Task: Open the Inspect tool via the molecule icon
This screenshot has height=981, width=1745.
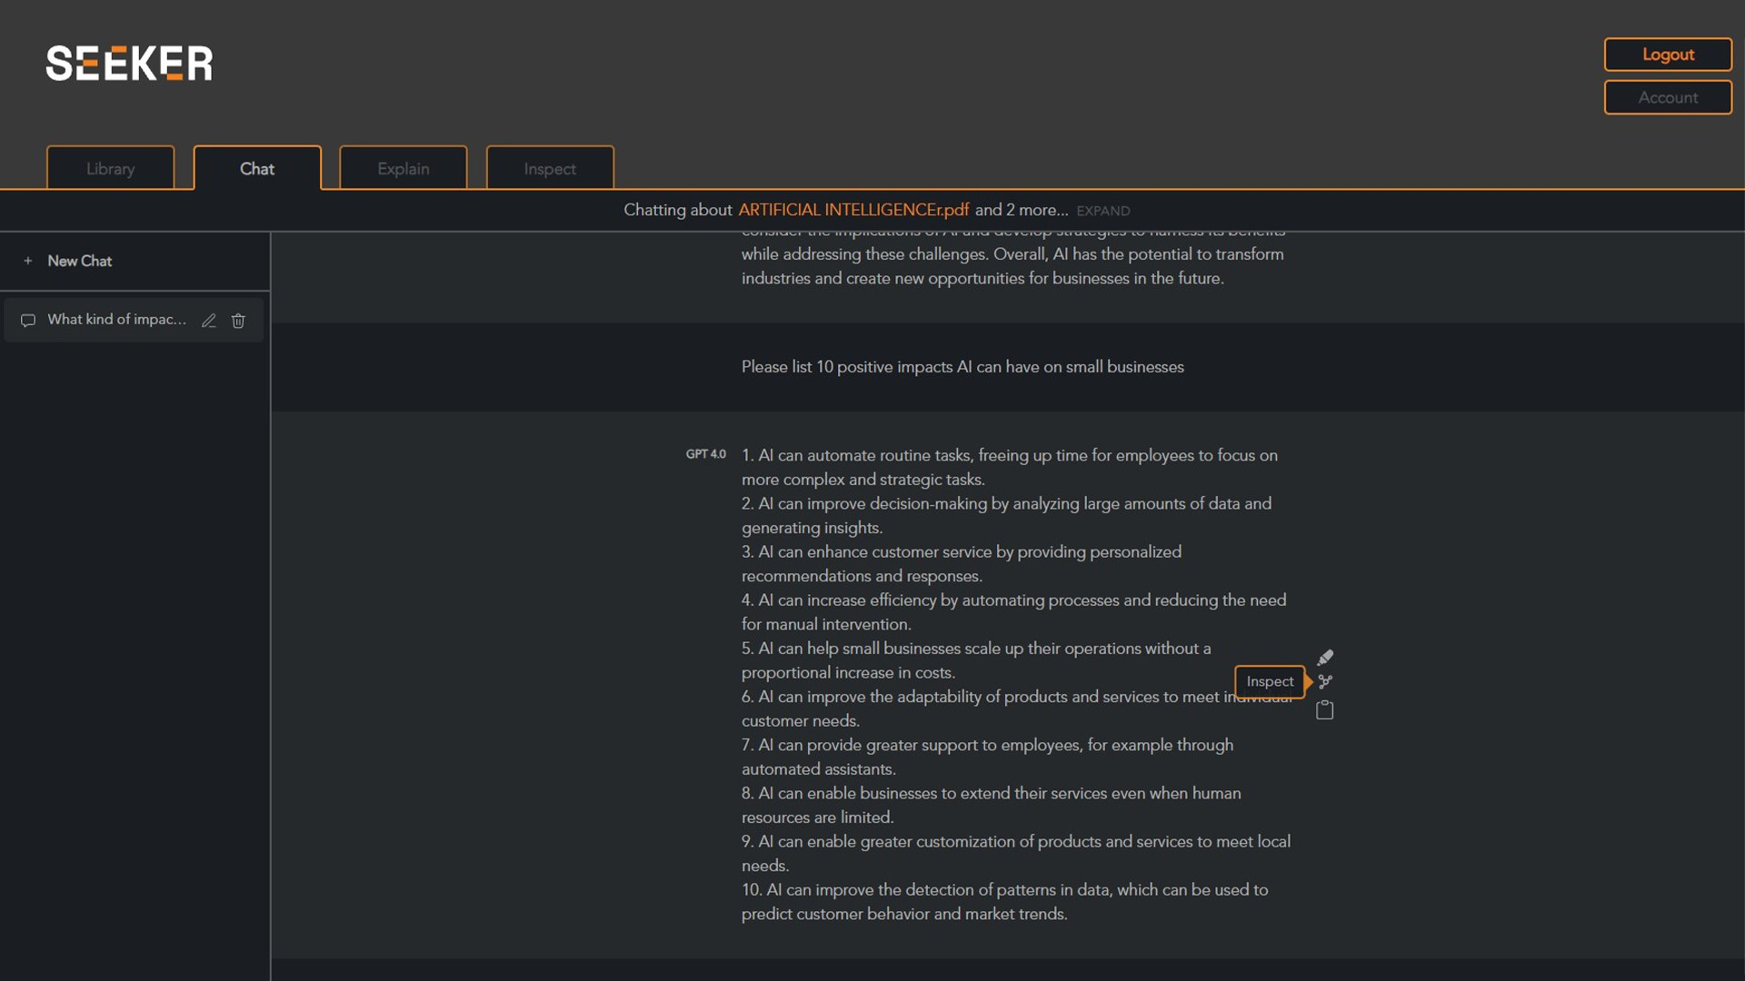Action: pos(1324,682)
